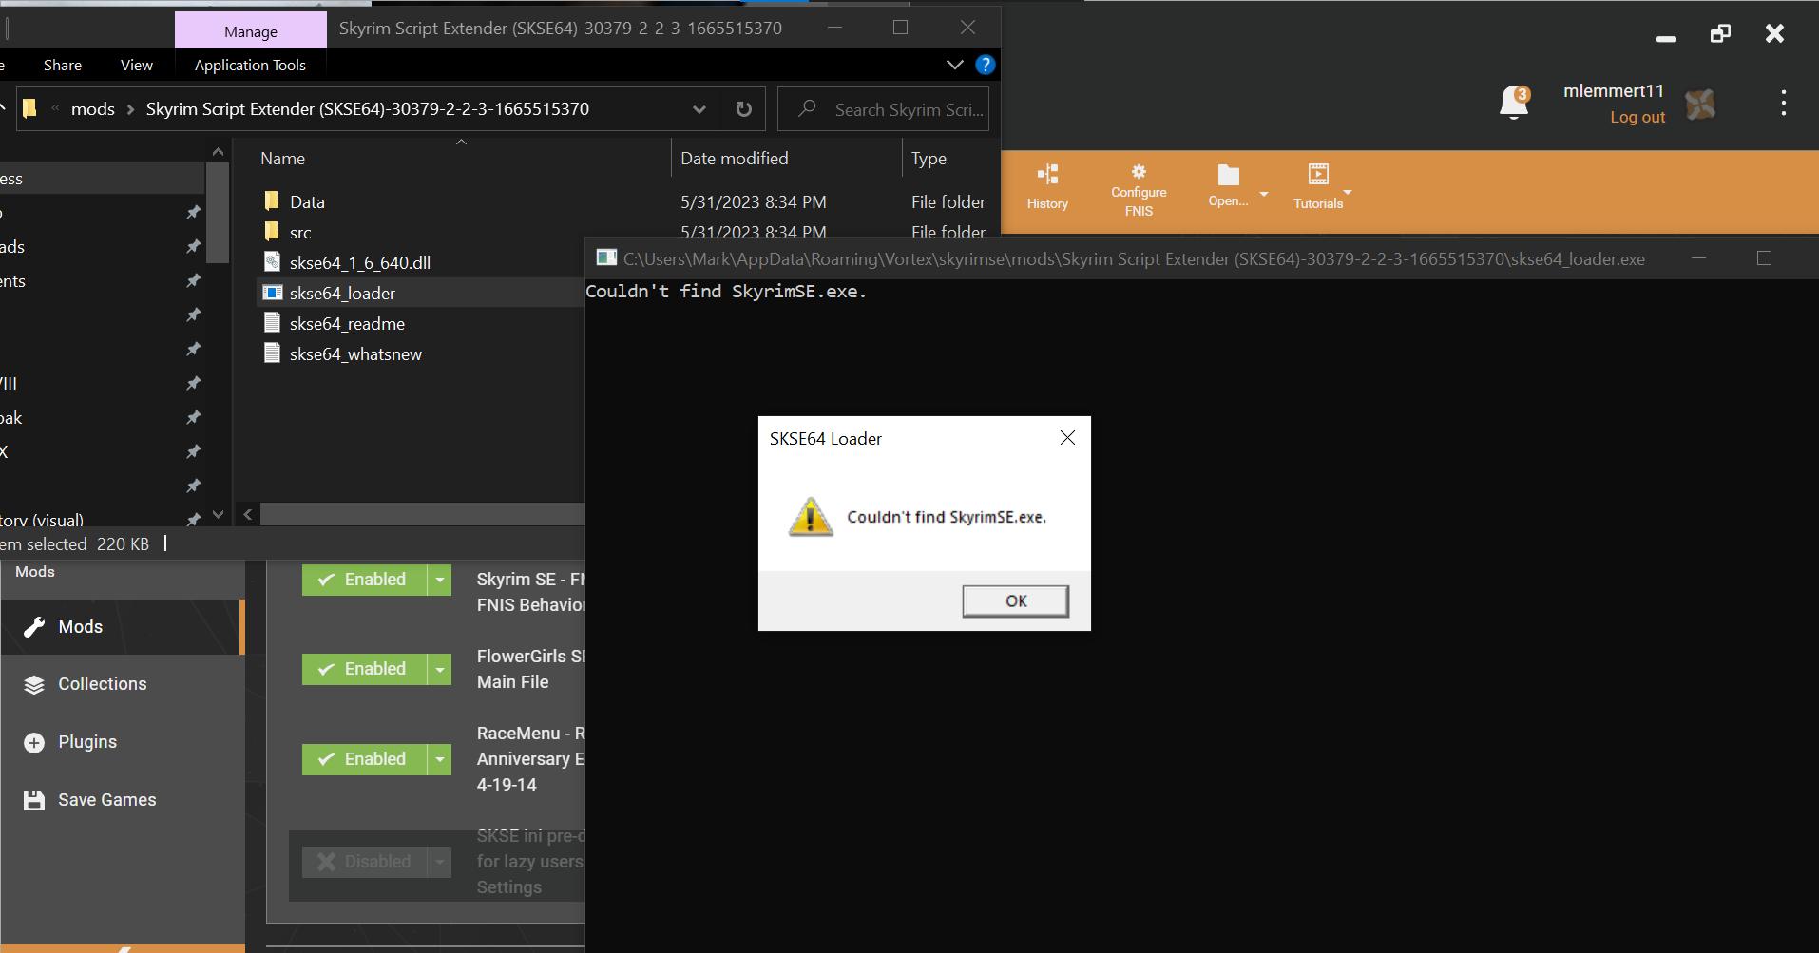Refresh the File Explorer folder view
Viewport: 1819px width, 953px height.
click(744, 109)
